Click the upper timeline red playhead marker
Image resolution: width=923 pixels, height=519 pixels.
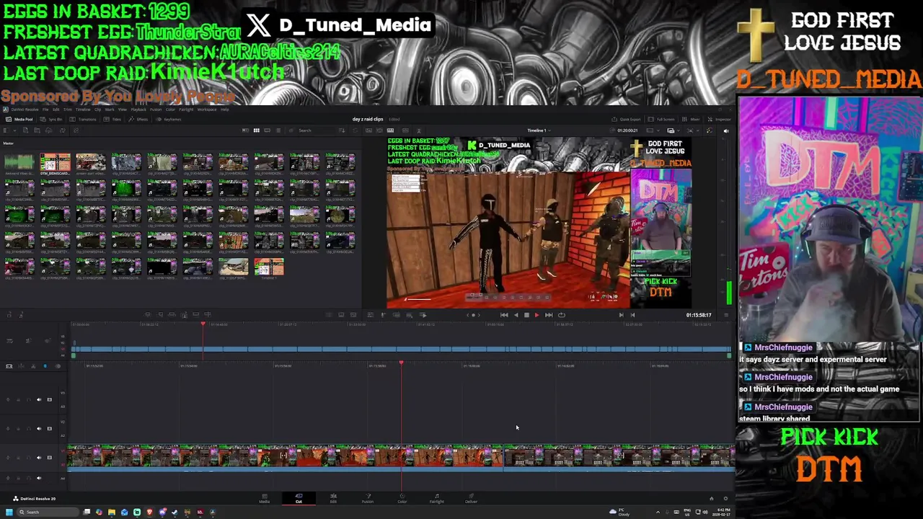(x=203, y=324)
